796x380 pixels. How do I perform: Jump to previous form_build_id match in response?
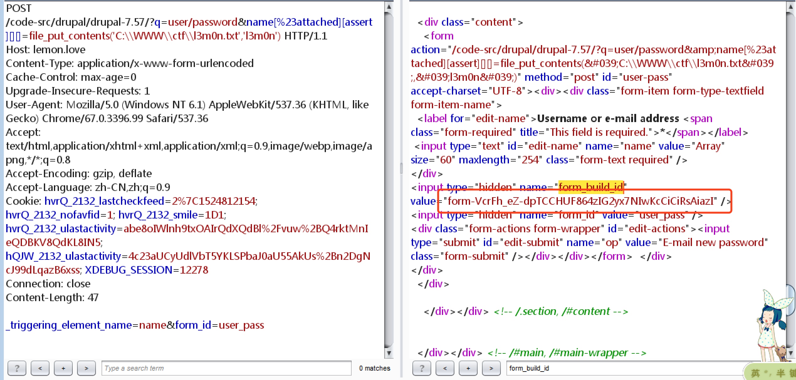(445, 368)
